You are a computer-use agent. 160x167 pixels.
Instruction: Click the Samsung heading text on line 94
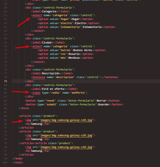click(x=37, y=139)
